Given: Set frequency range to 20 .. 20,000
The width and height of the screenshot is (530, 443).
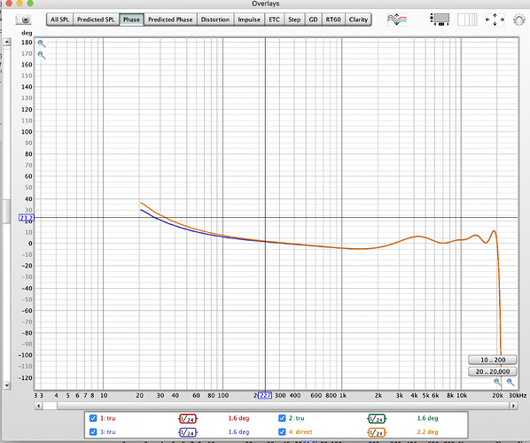Looking at the screenshot, I should coord(493,371).
